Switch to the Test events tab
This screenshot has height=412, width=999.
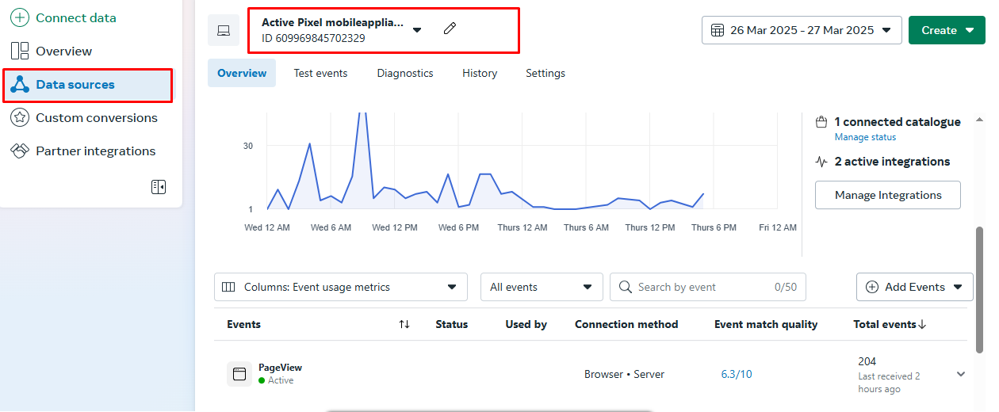pos(320,73)
